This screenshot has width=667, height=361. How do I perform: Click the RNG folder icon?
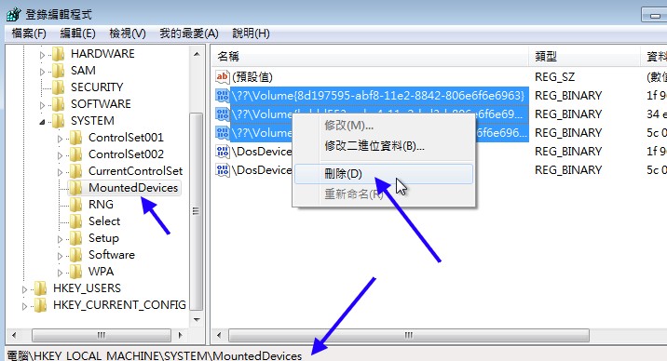(x=75, y=205)
